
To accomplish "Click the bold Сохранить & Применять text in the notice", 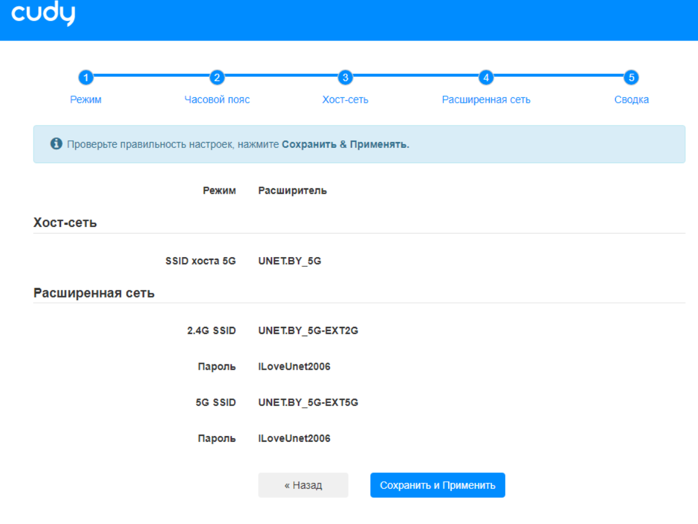I will (x=345, y=144).
